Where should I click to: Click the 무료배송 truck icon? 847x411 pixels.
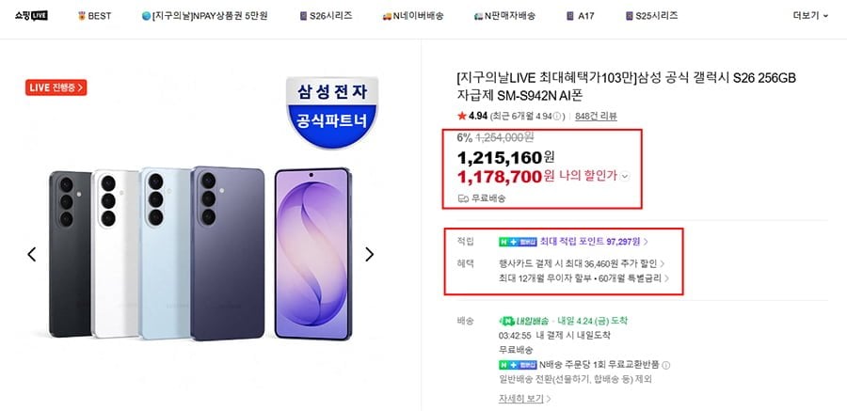click(462, 198)
